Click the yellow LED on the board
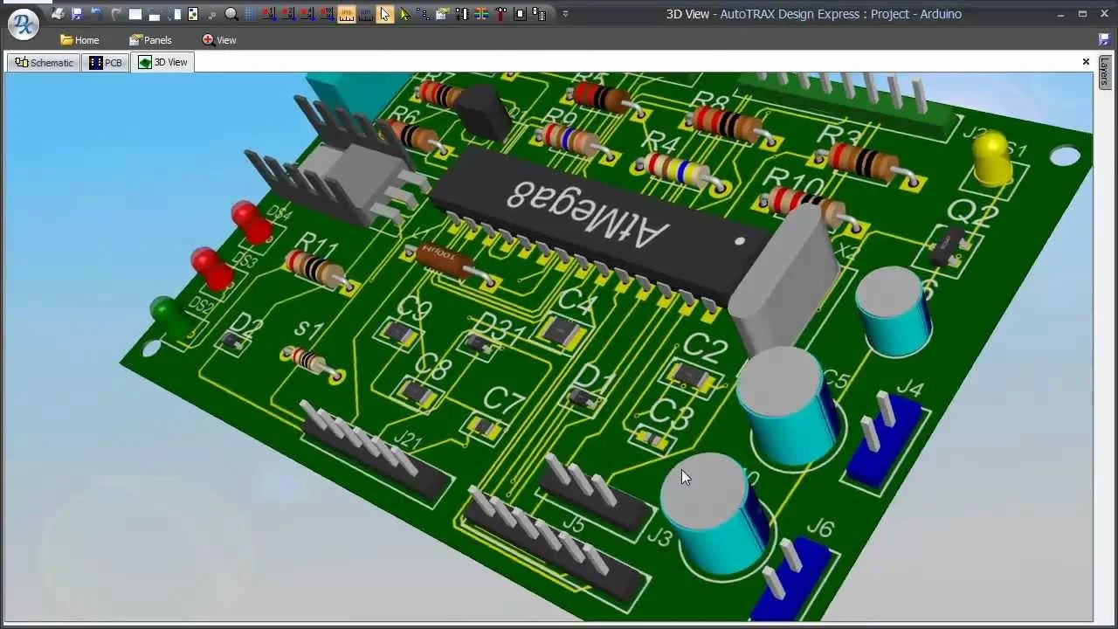The image size is (1118, 629). (x=991, y=157)
